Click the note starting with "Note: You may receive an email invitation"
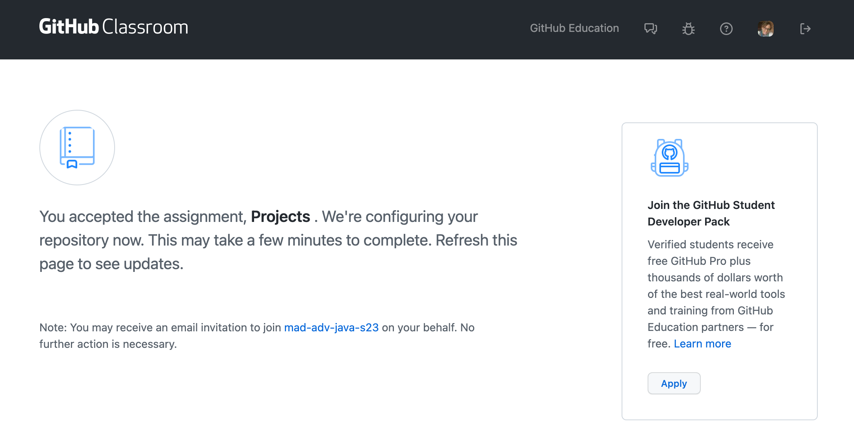854x436 pixels. coord(257,336)
